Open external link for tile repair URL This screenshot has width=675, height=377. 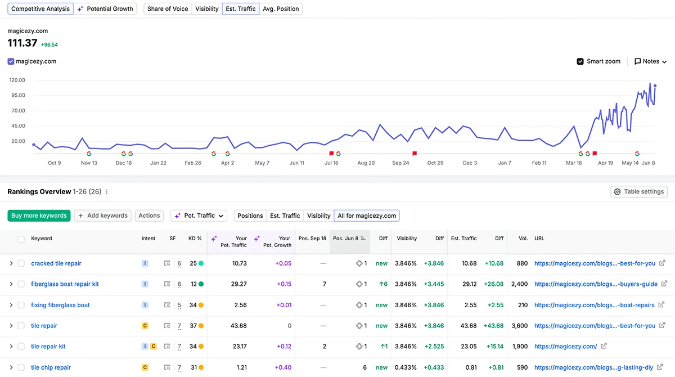click(x=662, y=325)
